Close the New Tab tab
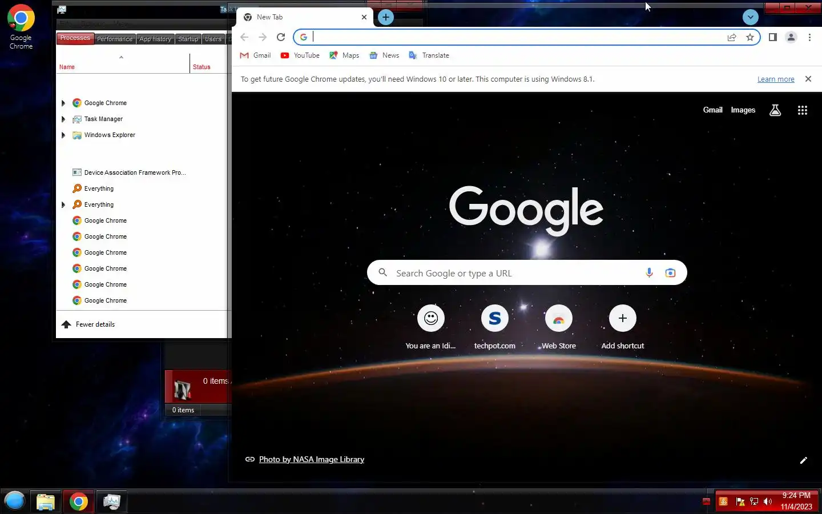The image size is (822, 514). coord(364,17)
